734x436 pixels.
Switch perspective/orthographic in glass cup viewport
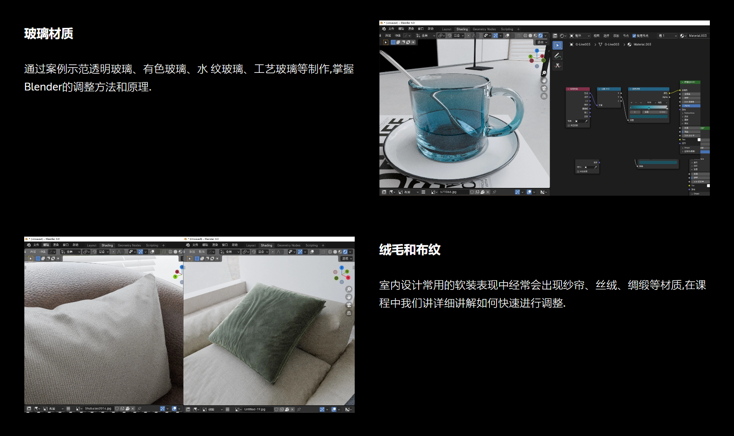544,96
